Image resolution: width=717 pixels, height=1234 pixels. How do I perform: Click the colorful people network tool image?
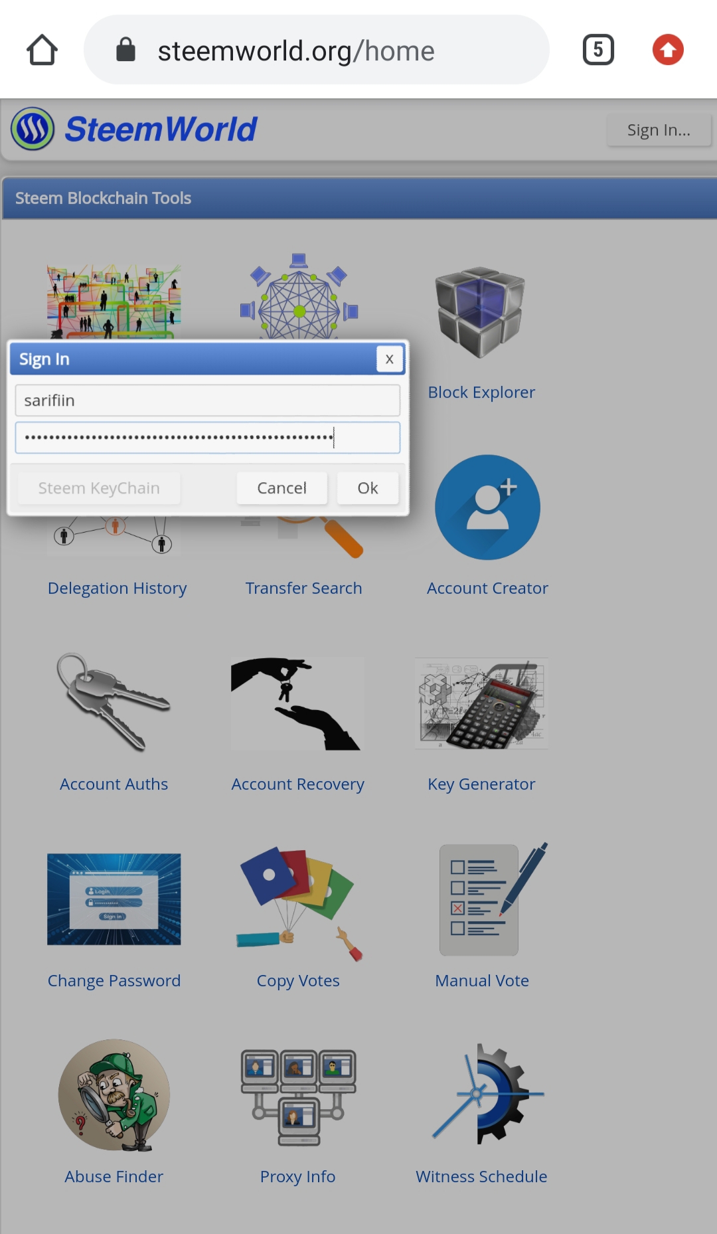click(x=114, y=302)
